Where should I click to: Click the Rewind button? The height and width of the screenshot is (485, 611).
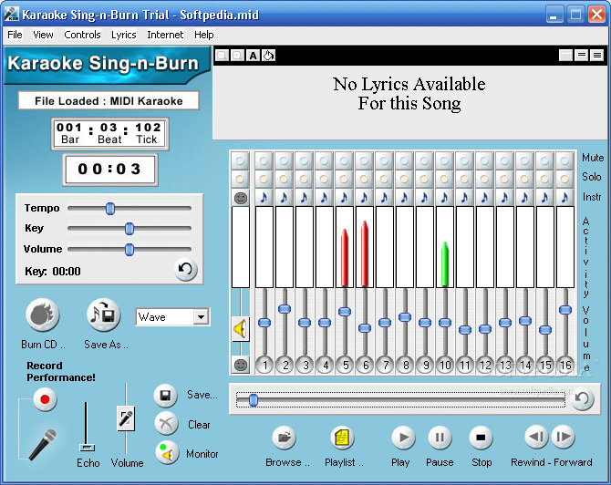click(537, 438)
